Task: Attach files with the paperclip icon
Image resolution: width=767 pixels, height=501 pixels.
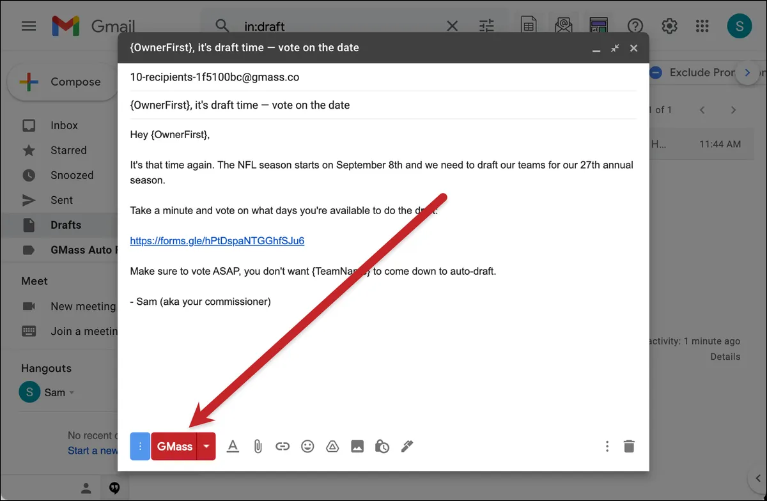Action: (258, 447)
